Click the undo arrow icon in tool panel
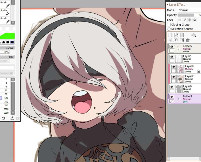This screenshot has width=201, height=162. [x=4, y=118]
